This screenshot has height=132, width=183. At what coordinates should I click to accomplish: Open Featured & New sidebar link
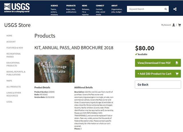pyautogui.click(x=15, y=48)
